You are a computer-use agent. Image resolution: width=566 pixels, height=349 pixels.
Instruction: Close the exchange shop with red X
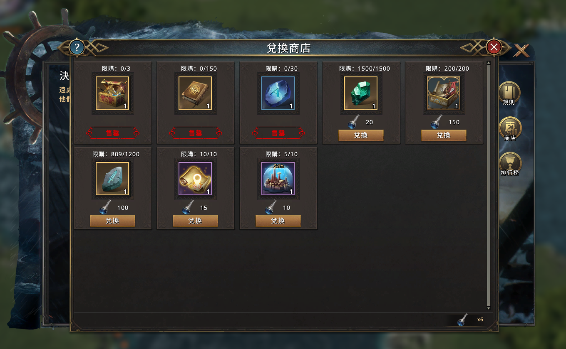494,47
